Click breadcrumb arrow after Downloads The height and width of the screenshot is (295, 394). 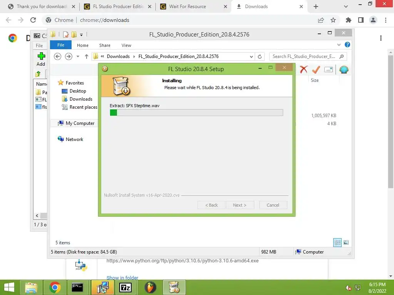(x=134, y=56)
